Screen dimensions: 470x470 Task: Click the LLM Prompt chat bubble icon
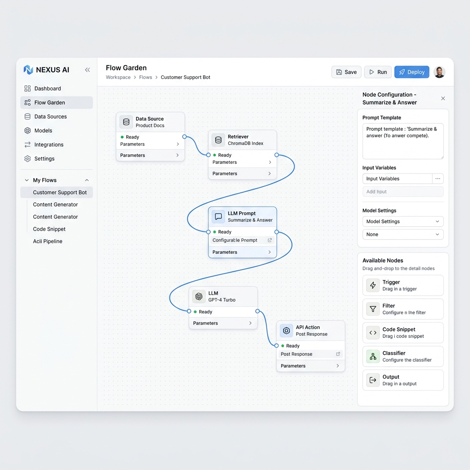coord(218,217)
